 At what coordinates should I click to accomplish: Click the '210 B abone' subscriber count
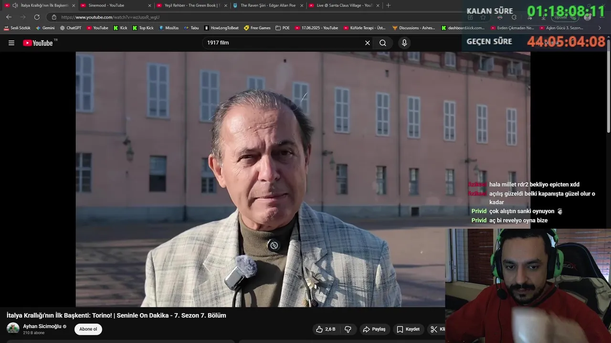click(34, 333)
